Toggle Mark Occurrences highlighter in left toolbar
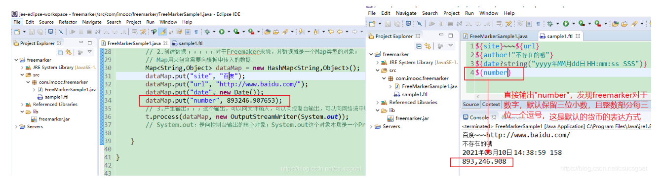Viewport: 662px width, 186px height. tap(162, 32)
